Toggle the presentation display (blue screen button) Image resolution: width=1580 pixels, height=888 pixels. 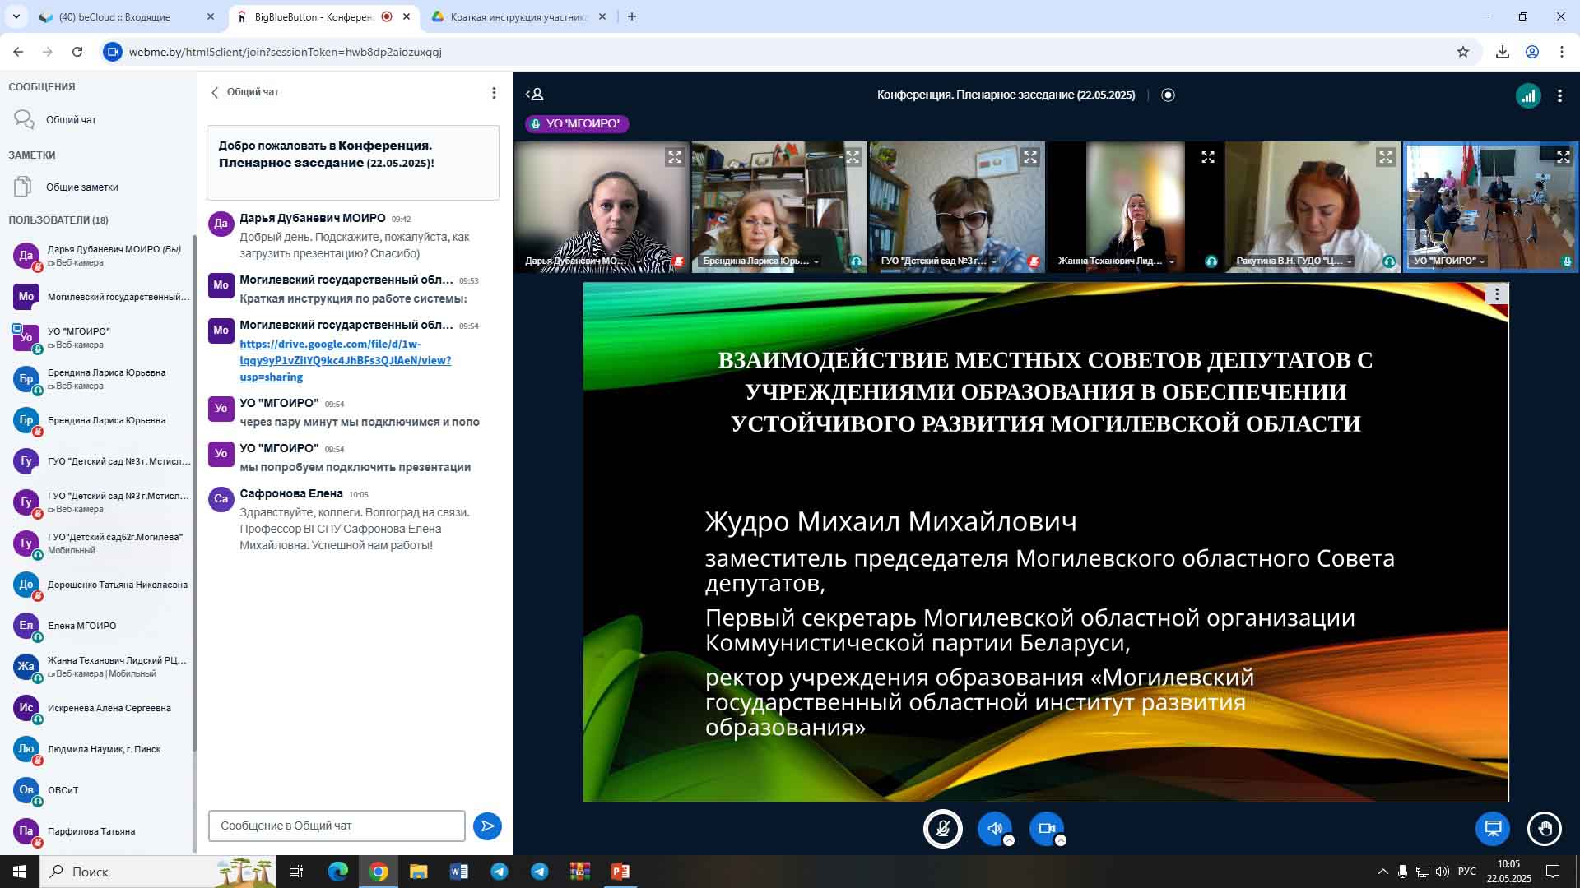(x=1492, y=829)
